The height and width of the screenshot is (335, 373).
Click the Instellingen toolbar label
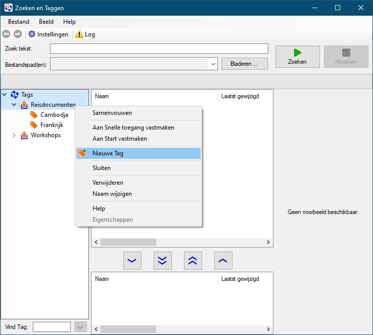[x=53, y=34]
